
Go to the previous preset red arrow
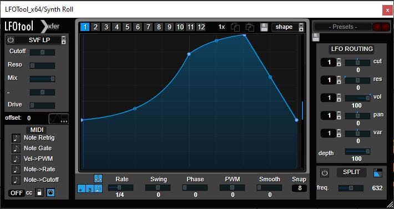tap(376, 27)
